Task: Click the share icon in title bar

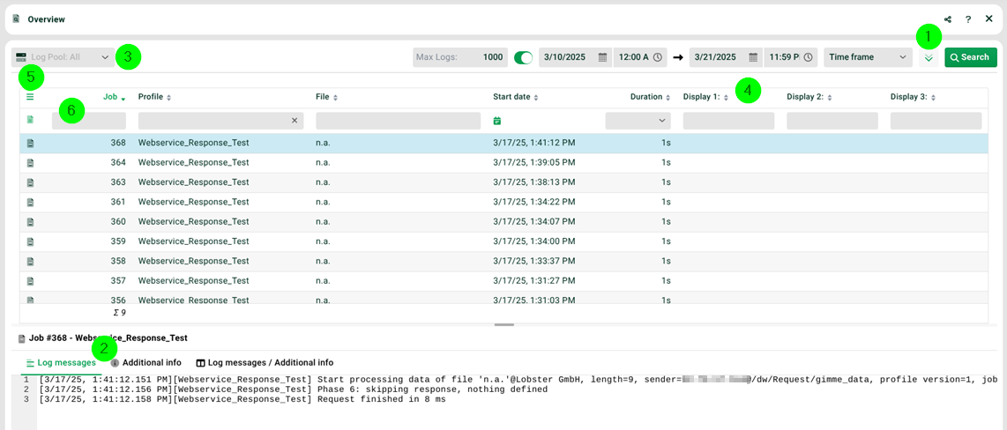Action: [948, 19]
